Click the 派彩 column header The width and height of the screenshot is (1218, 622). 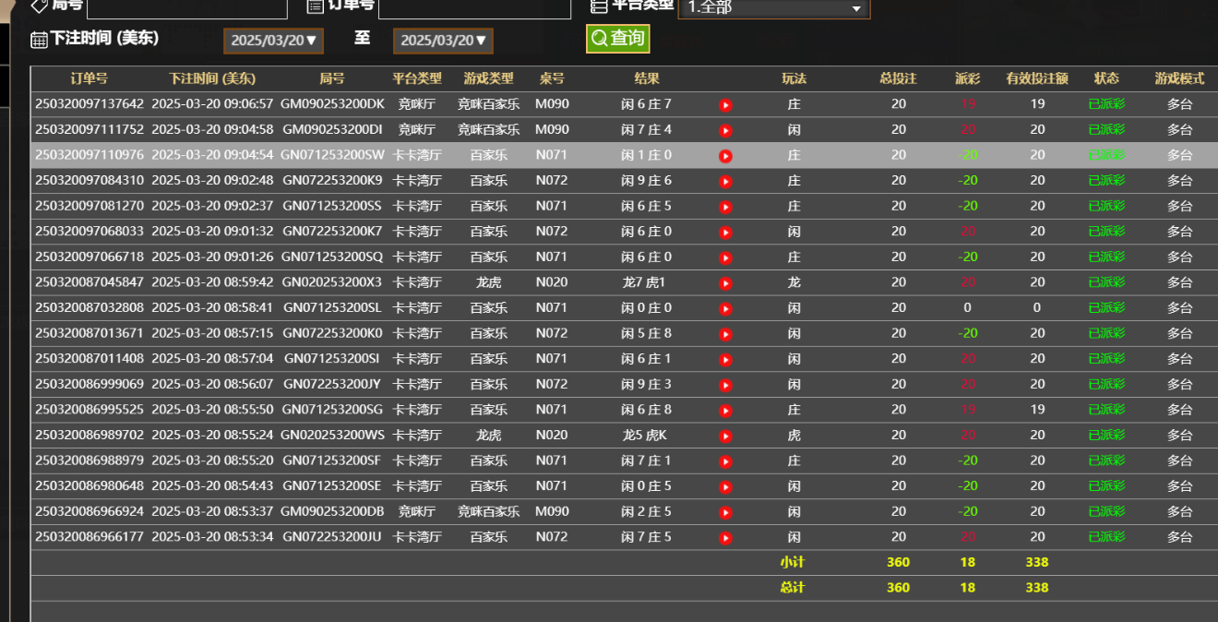967,78
